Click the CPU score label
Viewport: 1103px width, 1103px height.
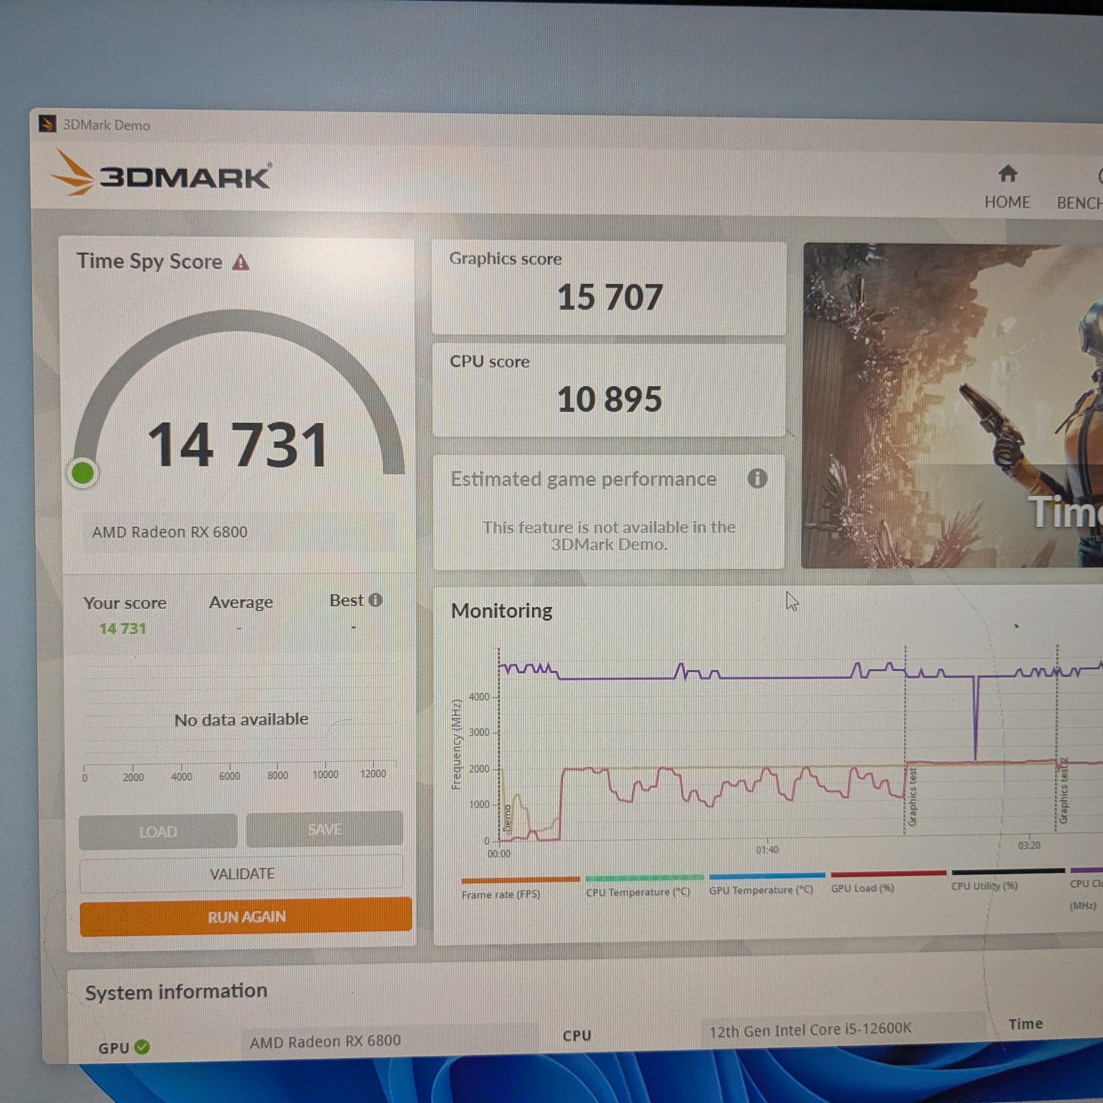[x=489, y=361]
